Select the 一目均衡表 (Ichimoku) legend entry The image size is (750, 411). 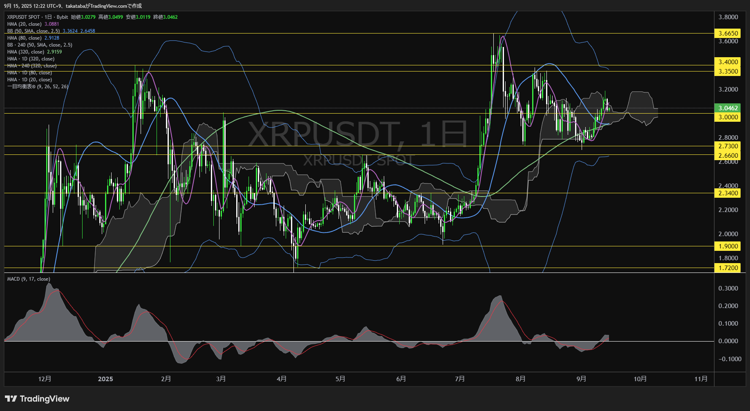(37, 87)
